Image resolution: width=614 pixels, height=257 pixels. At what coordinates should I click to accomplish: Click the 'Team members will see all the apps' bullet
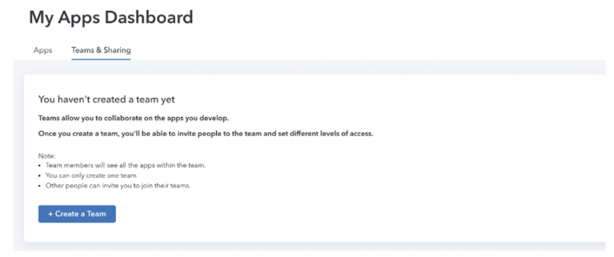pyautogui.click(x=125, y=165)
